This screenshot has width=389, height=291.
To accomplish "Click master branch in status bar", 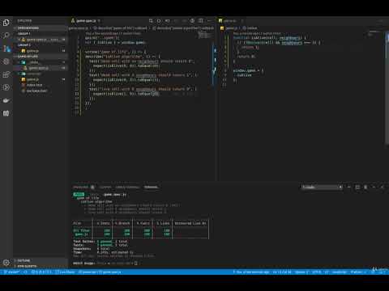I will pos(11,272).
